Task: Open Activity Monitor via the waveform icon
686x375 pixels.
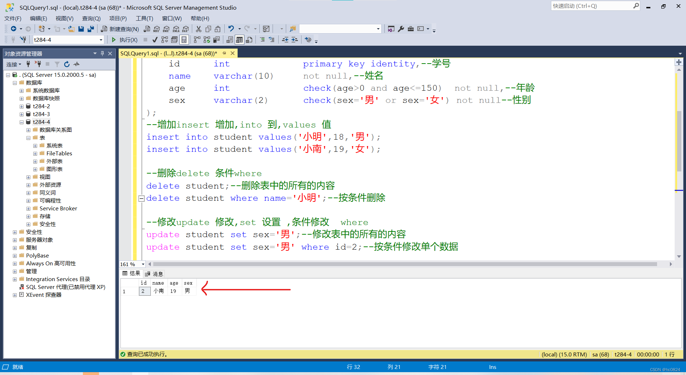Action: point(76,64)
